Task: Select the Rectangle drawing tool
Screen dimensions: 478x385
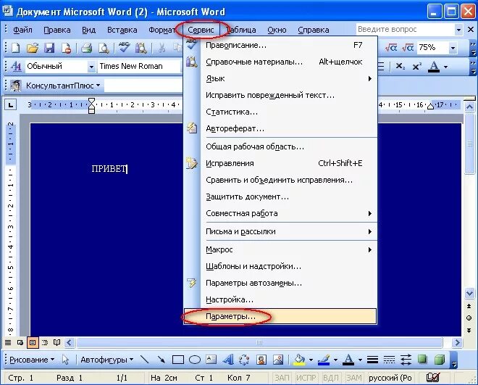Action: click(178, 360)
